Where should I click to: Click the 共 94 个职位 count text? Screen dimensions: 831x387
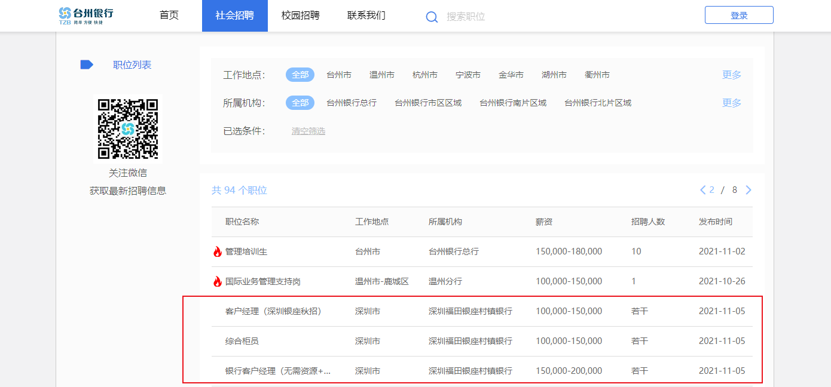(239, 191)
